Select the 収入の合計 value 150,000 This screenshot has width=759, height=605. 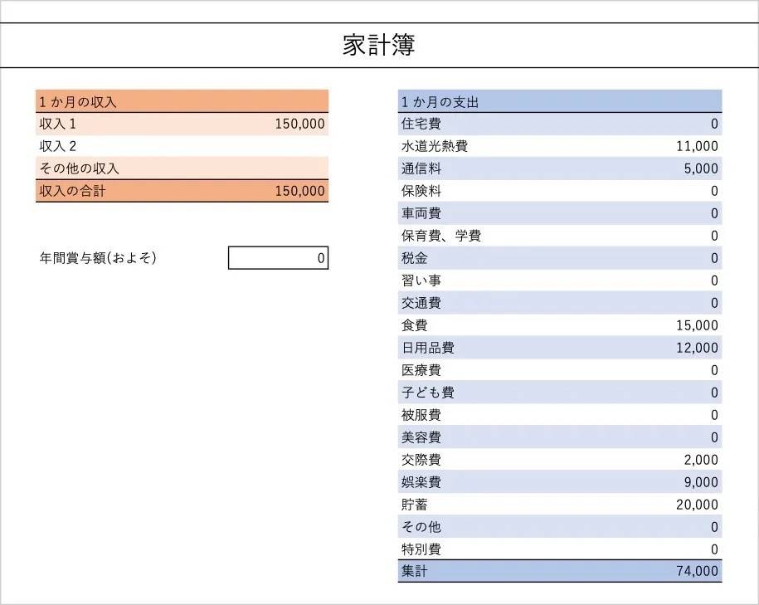[x=299, y=191]
